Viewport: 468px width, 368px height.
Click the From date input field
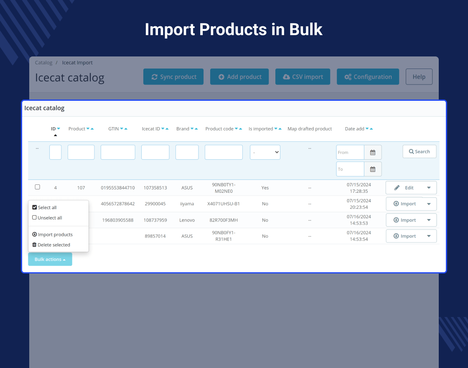351,152
